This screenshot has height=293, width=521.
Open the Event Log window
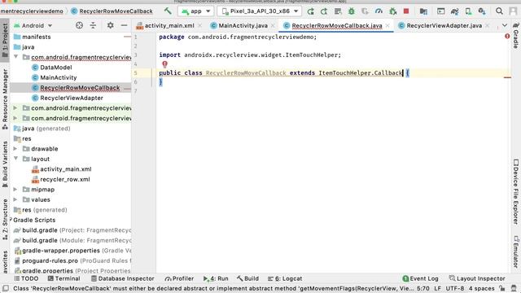click(x=421, y=278)
